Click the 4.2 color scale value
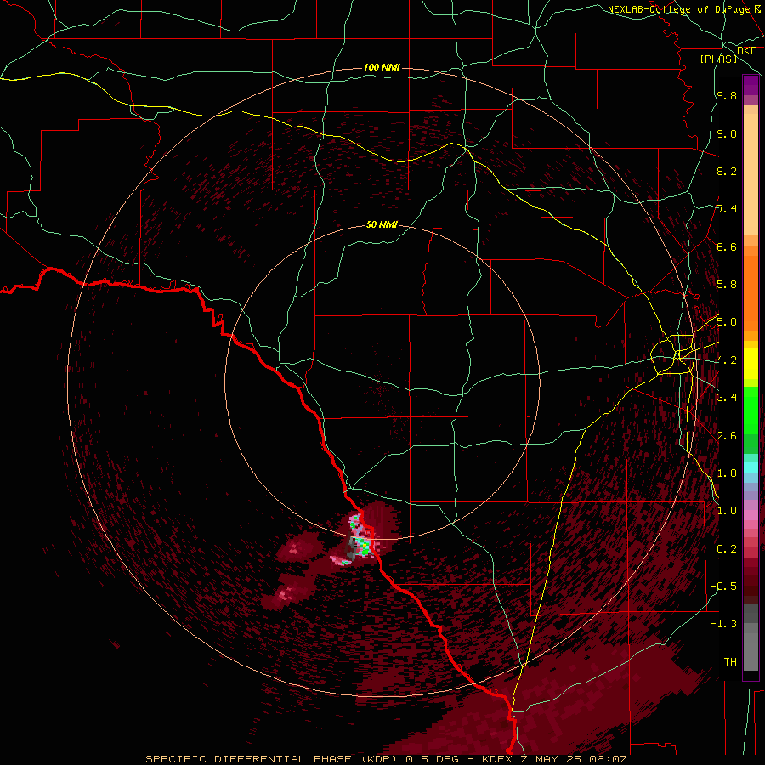The image size is (765, 765). point(727,360)
